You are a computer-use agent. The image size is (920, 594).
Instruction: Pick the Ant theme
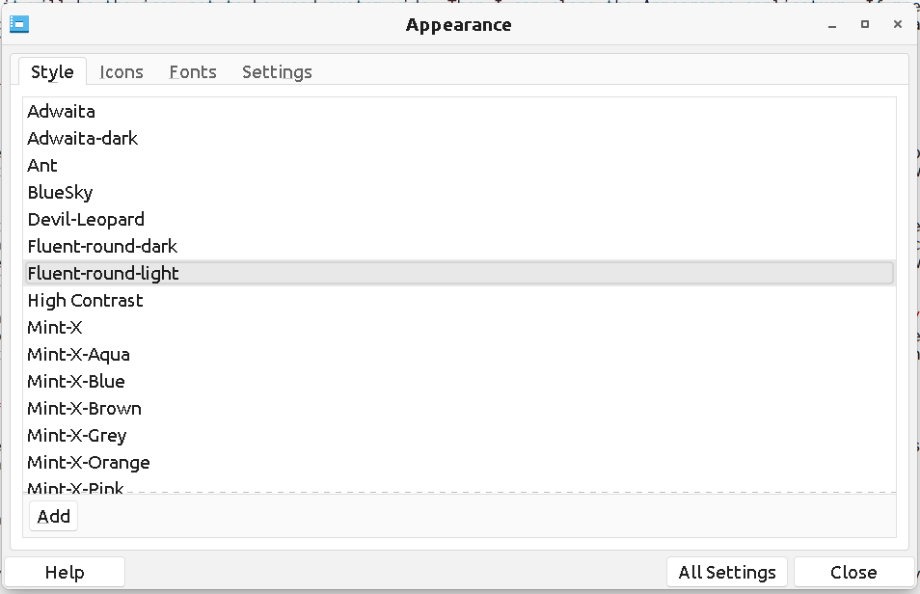[x=42, y=166]
